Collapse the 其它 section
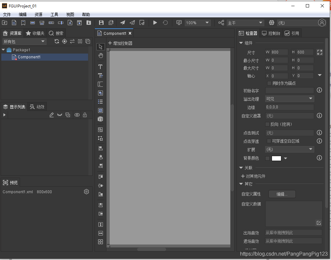331x260 pixels. (241, 184)
